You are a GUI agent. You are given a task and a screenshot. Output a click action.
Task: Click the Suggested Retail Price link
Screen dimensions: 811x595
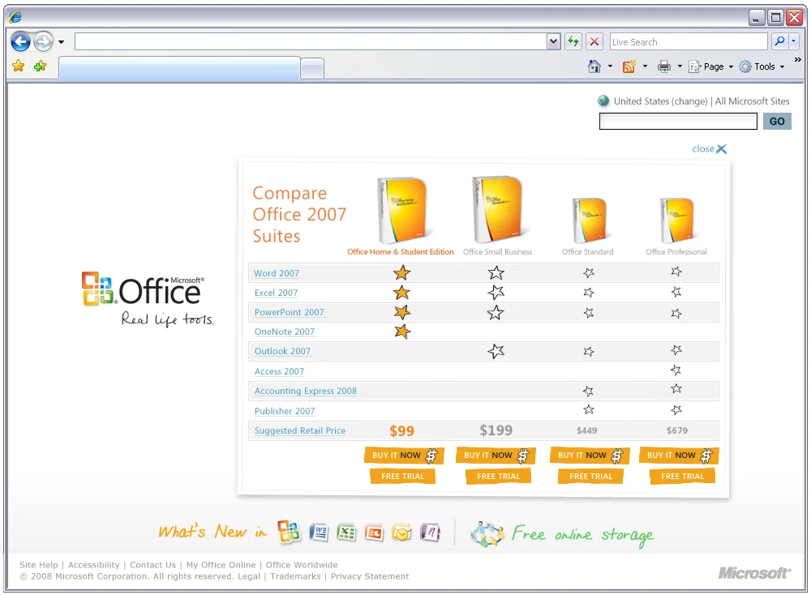[x=300, y=430]
